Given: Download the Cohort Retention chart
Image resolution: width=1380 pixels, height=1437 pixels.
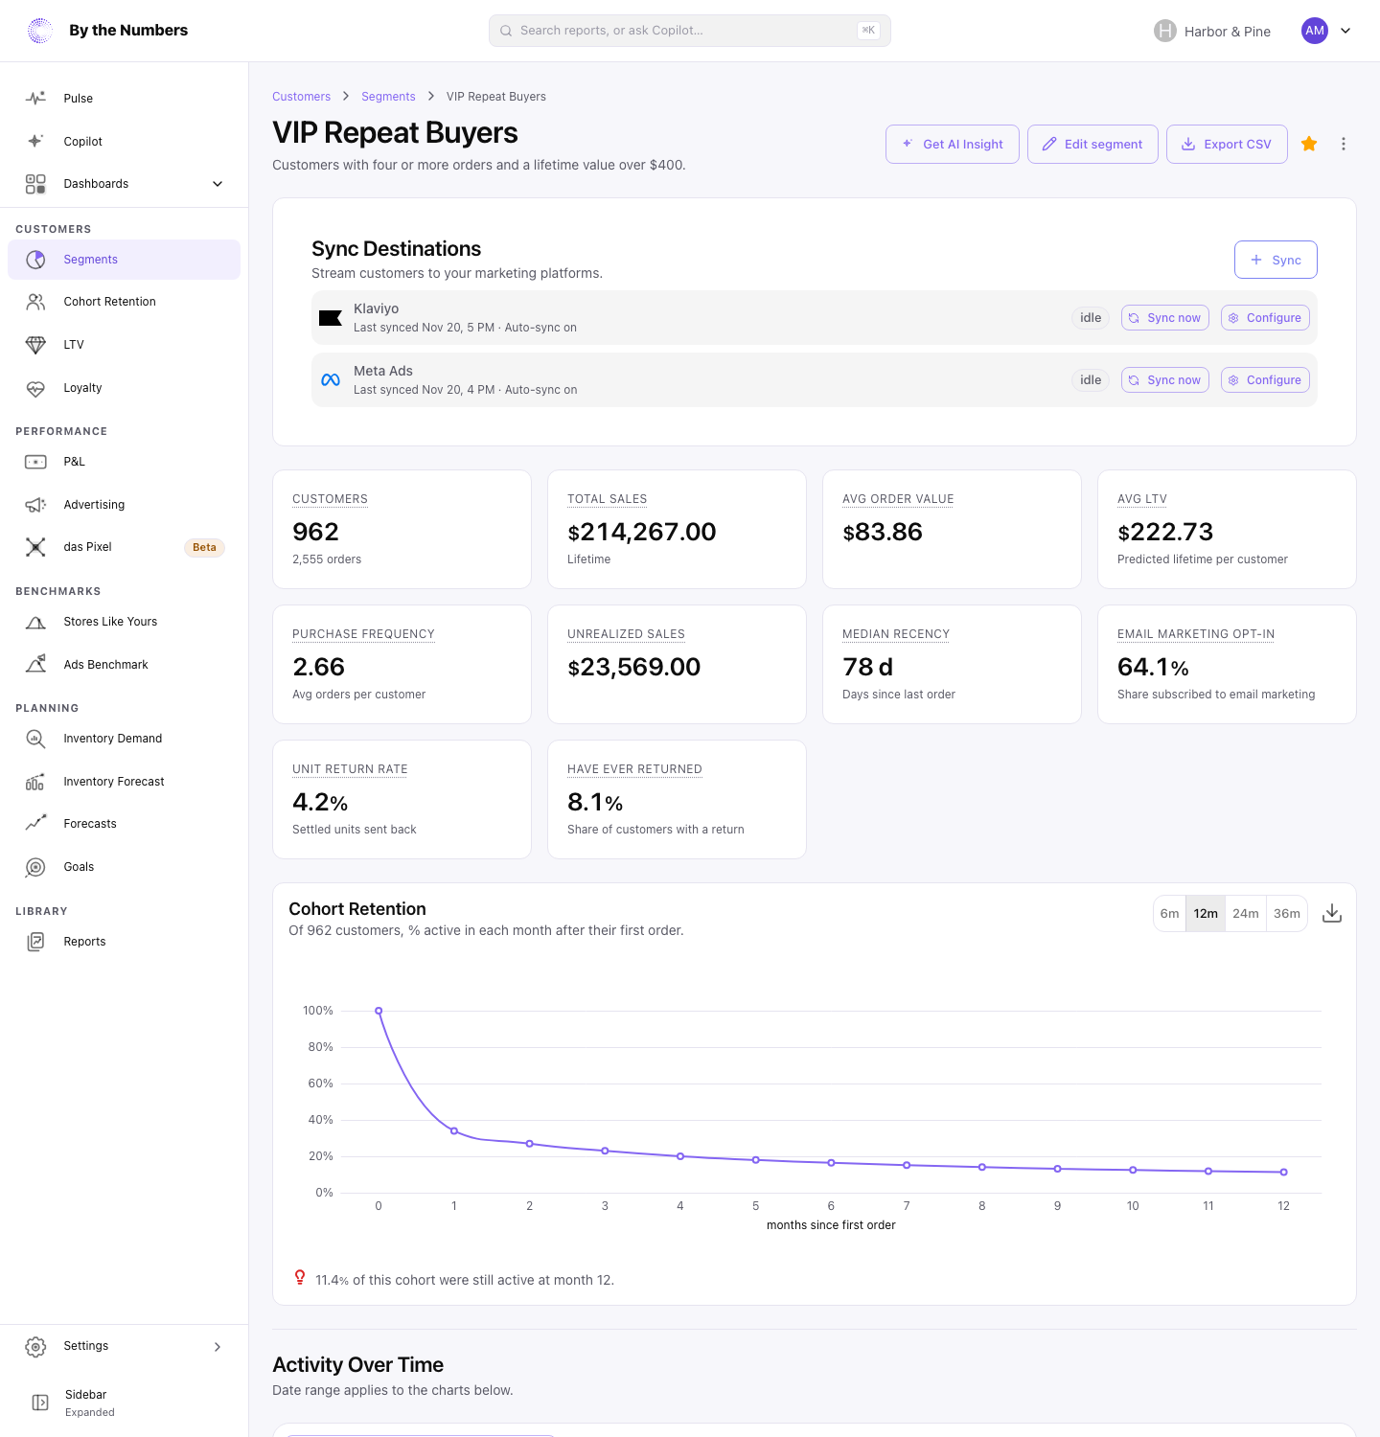Looking at the screenshot, I should coord(1332,914).
